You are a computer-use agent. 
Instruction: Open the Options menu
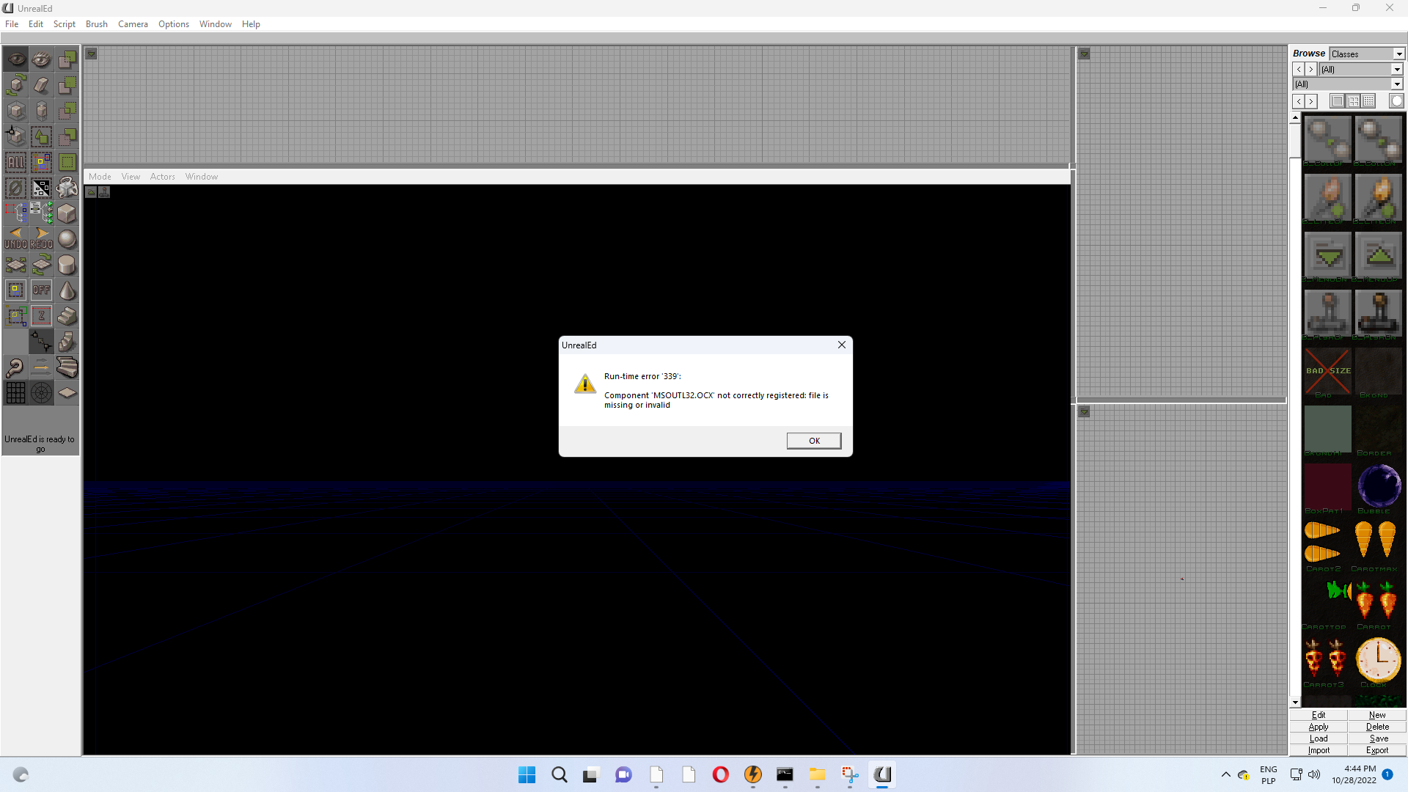[174, 24]
